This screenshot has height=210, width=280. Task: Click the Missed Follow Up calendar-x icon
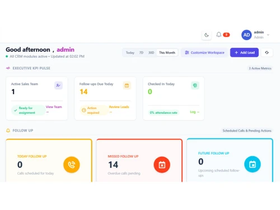[x=162, y=165]
